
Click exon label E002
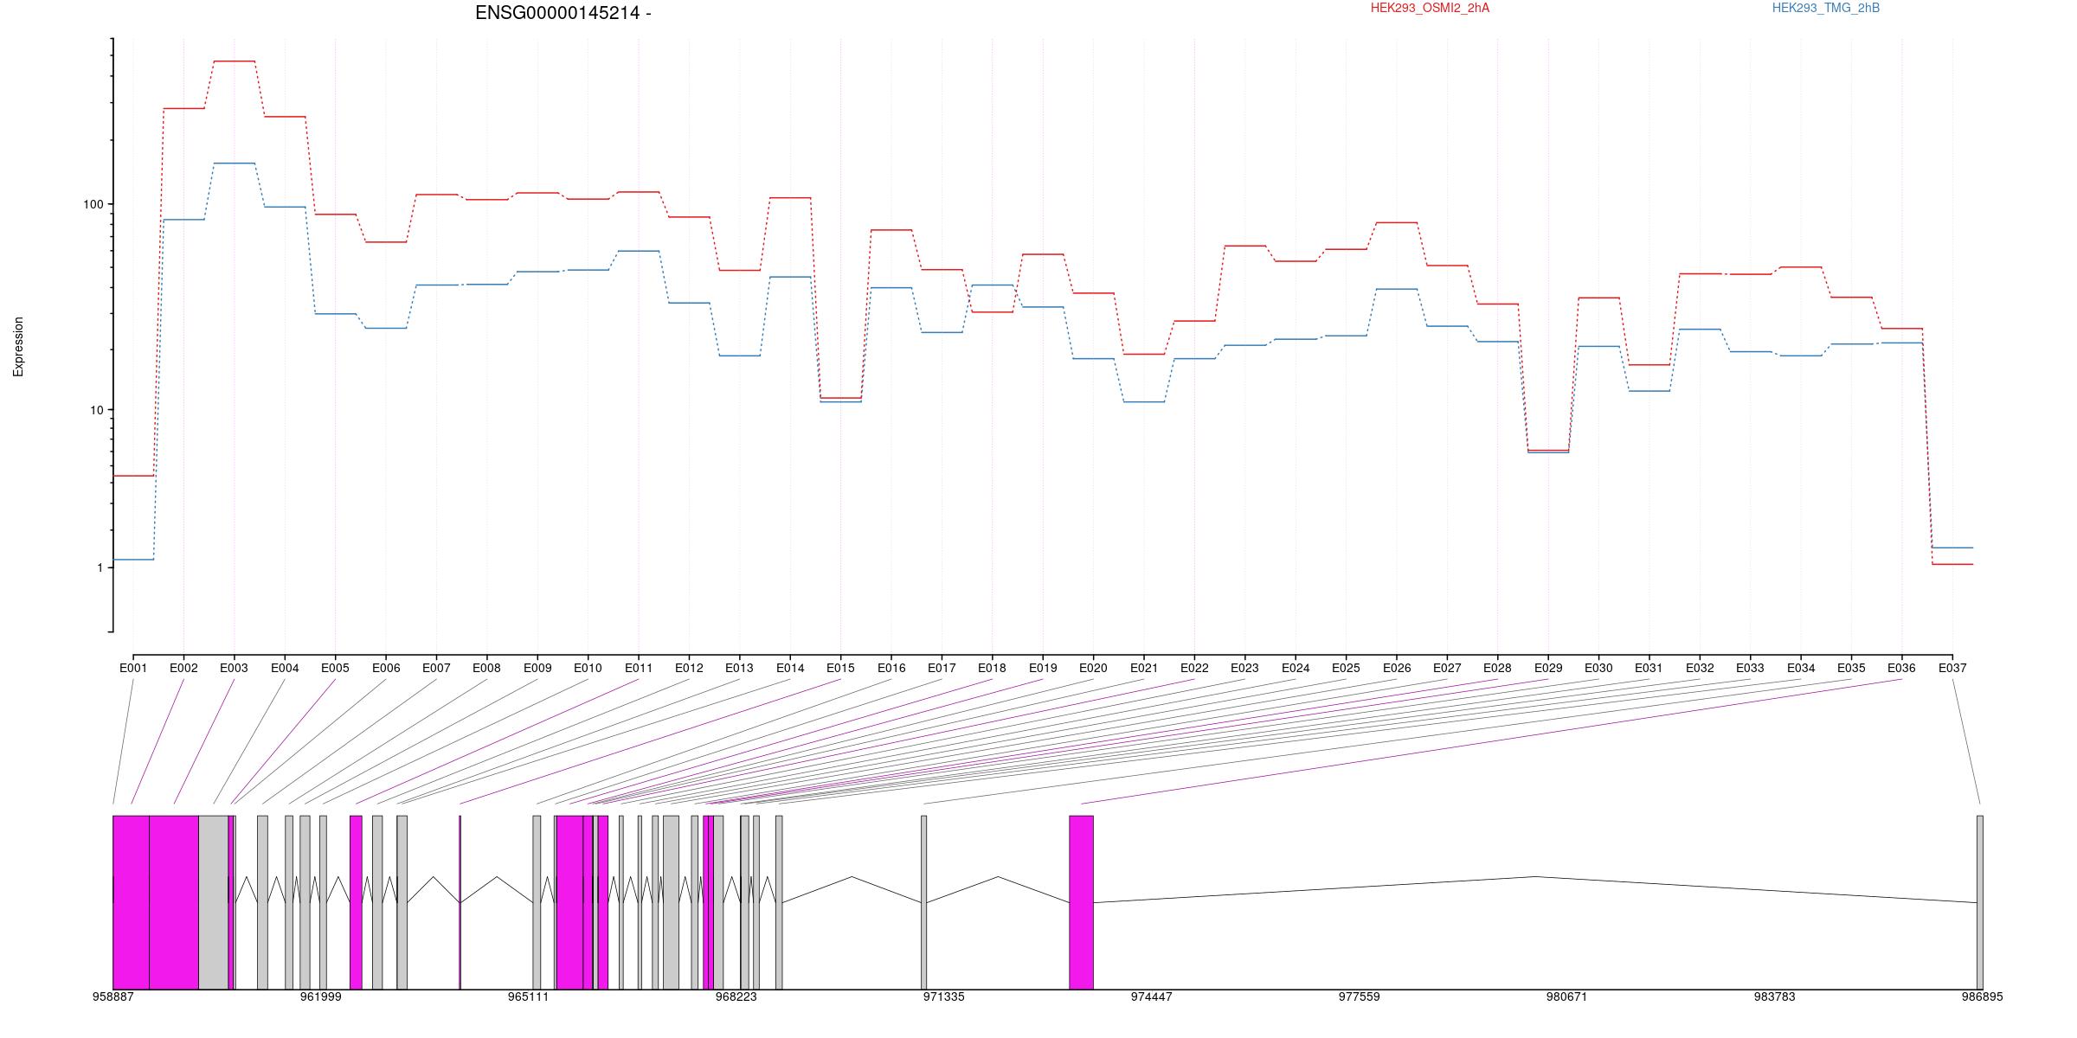point(183,668)
